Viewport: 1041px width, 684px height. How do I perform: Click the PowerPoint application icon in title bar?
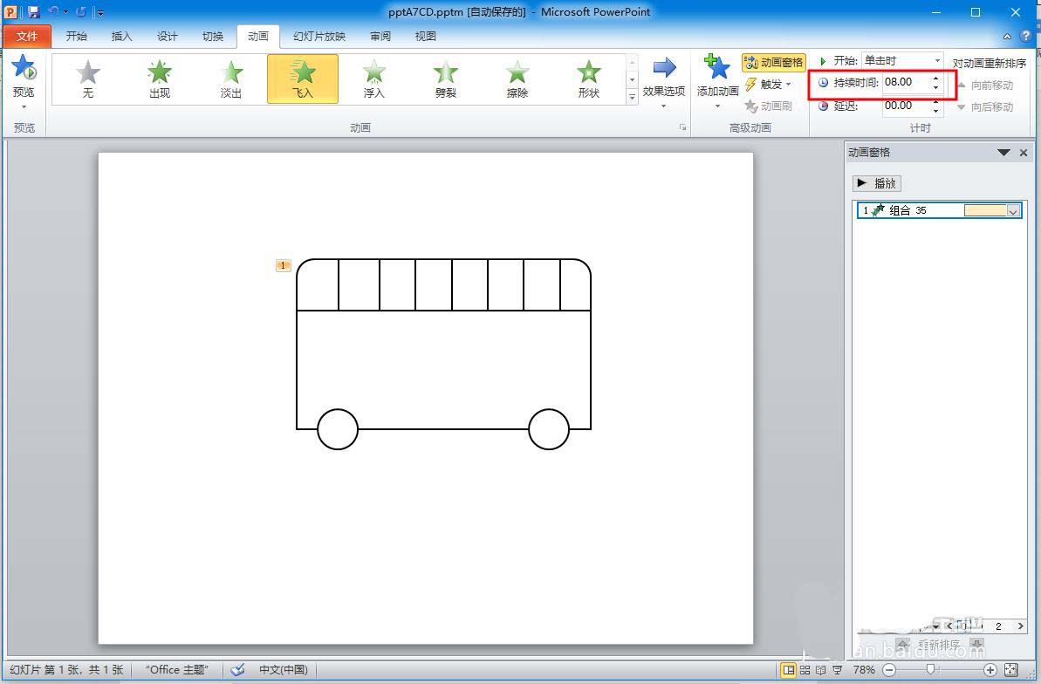pos(10,11)
